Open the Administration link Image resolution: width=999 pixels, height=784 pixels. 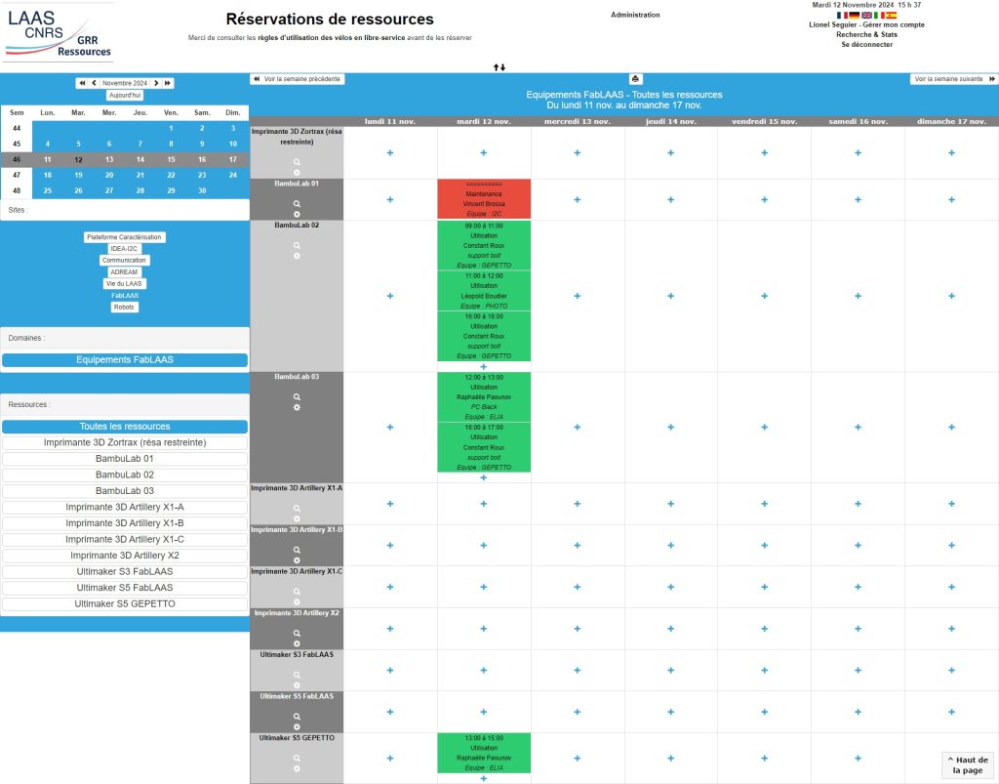[x=635, y=15]
